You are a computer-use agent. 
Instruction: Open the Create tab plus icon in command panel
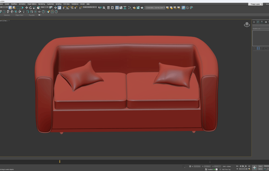click(254, 22)
